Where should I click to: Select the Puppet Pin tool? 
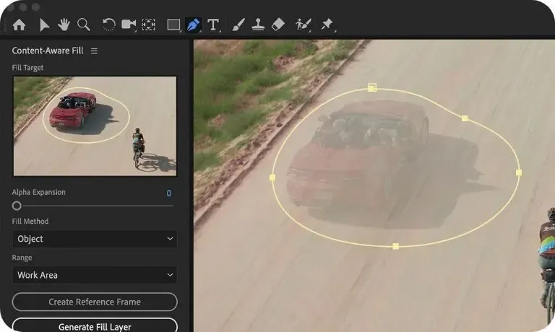click(x=327, y=25)
